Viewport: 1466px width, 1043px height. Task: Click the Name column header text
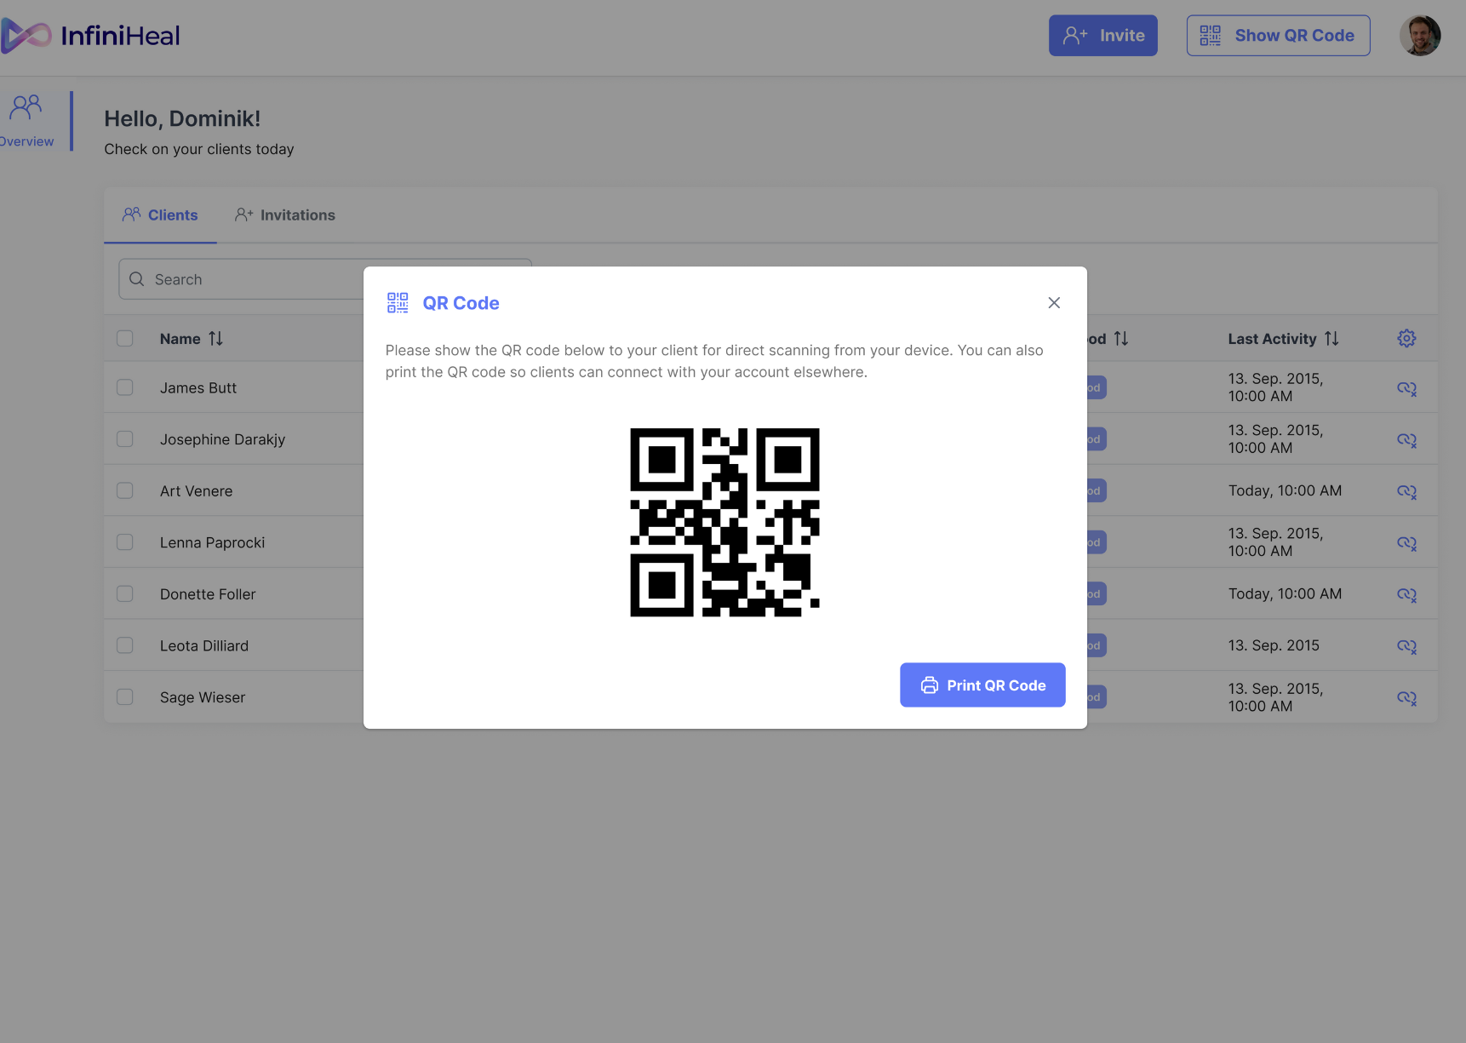coord(180,339)
